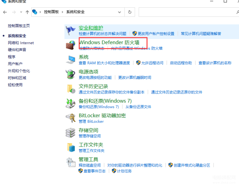Click the Backup and Restore icon
Image resolution: width=239 pixels, height=187 pixels.
[70, 103]
